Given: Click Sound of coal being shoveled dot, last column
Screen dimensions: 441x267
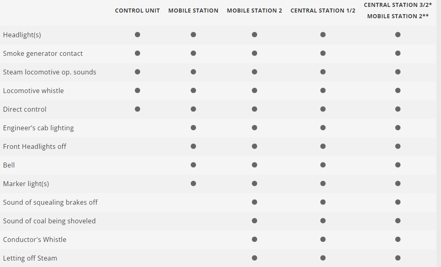Looking at the screenshot, I should [x=398, y=221].
